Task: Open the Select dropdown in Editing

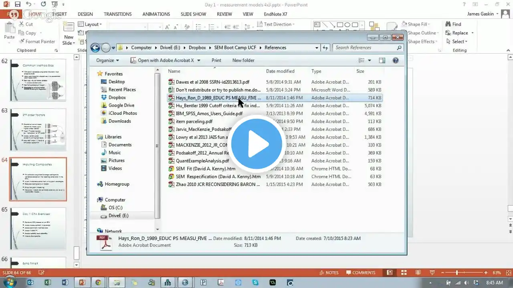Action: coord(459,42)
